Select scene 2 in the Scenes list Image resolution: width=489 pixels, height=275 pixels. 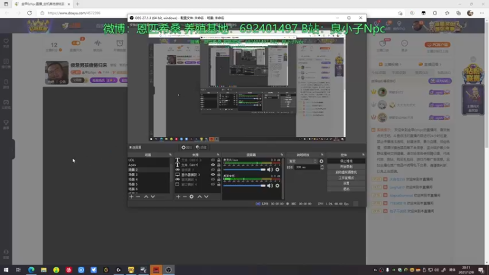149,170
